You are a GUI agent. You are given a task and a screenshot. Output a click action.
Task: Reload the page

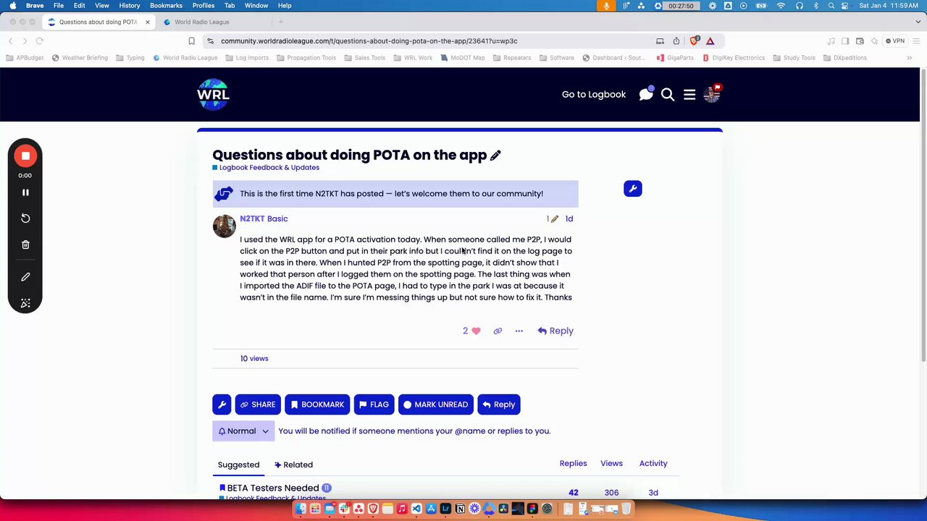(40, 41)
